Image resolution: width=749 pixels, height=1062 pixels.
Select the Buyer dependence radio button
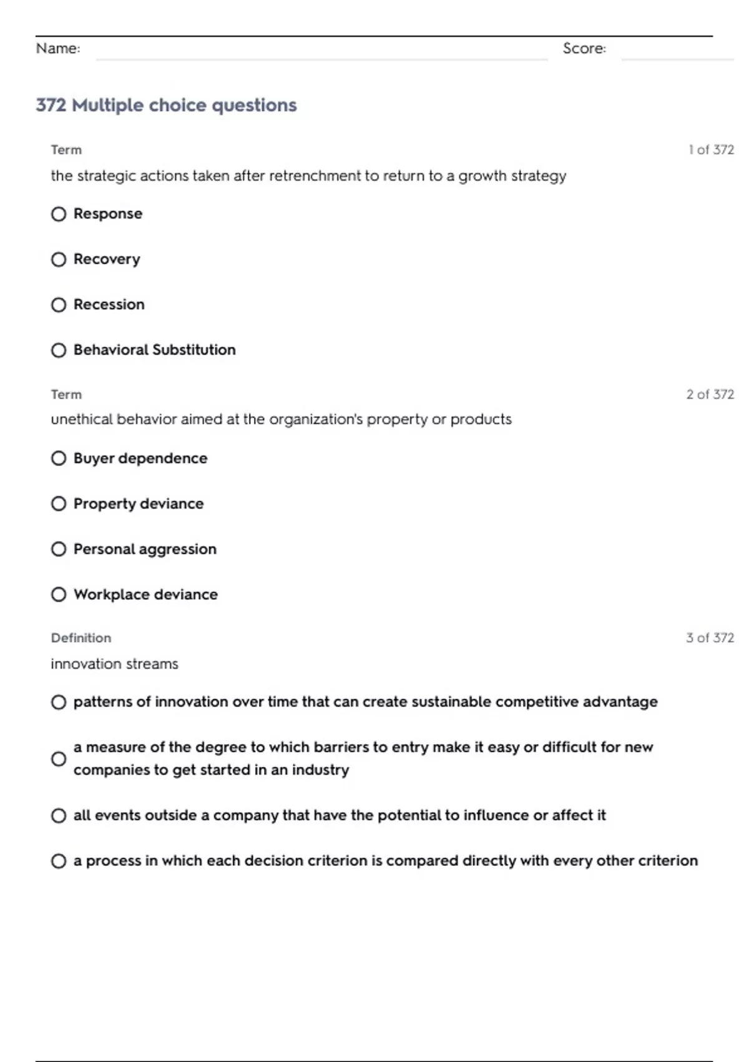[59, 459]
